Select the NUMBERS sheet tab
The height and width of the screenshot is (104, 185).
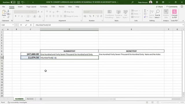[19, 99]
